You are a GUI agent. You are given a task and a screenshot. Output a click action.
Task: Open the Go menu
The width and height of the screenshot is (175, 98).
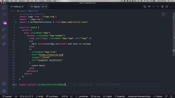point(32,1)
